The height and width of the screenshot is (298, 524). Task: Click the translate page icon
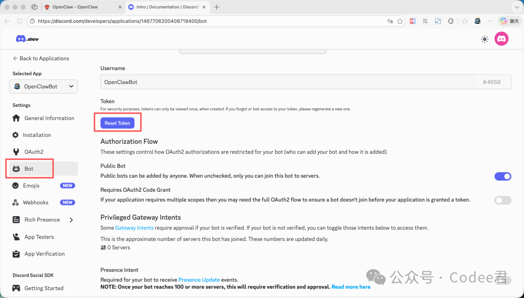[x=390, y=21]
